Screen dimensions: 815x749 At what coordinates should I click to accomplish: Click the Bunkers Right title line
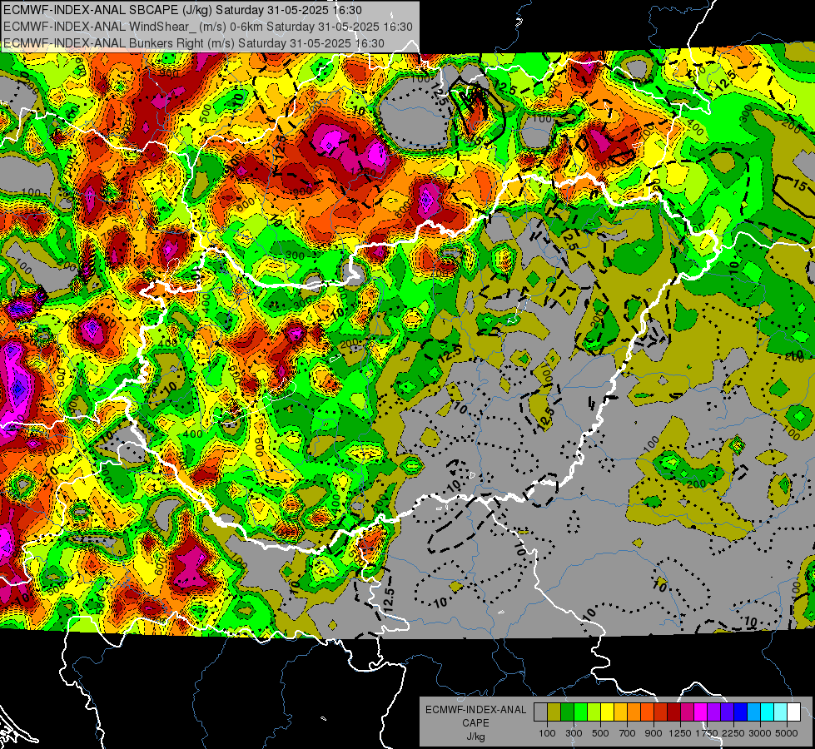point(193,43)
